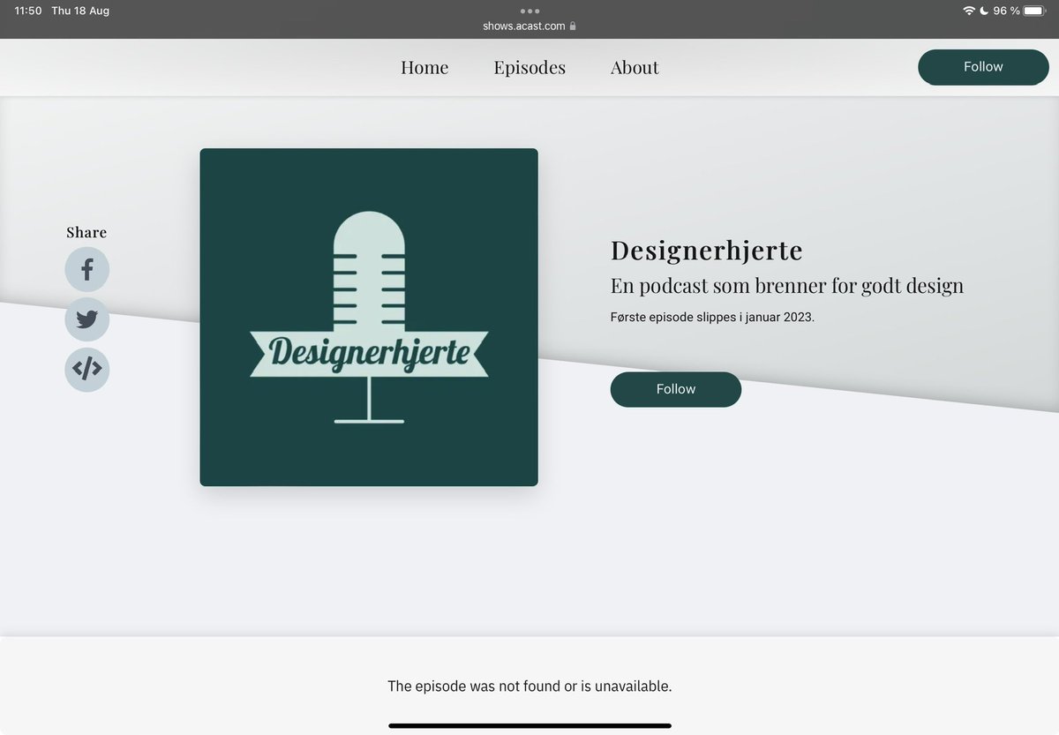Screen dimensions: 1059x735
Task: Open the About page
Action: [635, 67]
